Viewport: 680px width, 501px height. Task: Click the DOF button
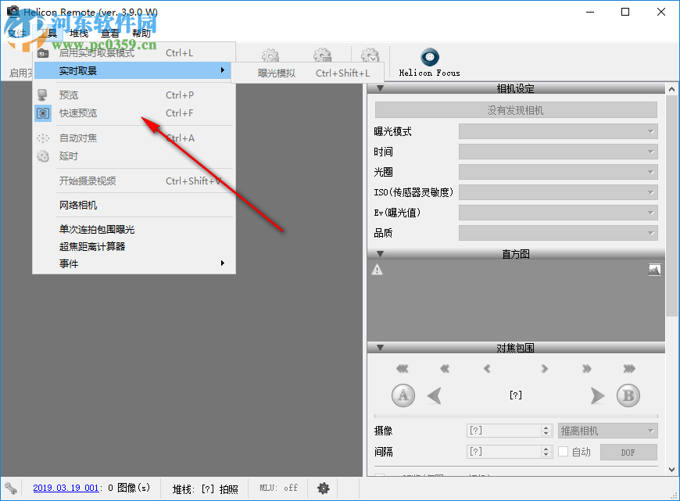[628, 451]
